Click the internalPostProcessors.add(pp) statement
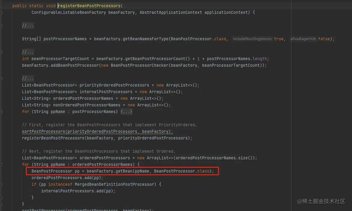352x211 pixels. [x=78, y=191]
